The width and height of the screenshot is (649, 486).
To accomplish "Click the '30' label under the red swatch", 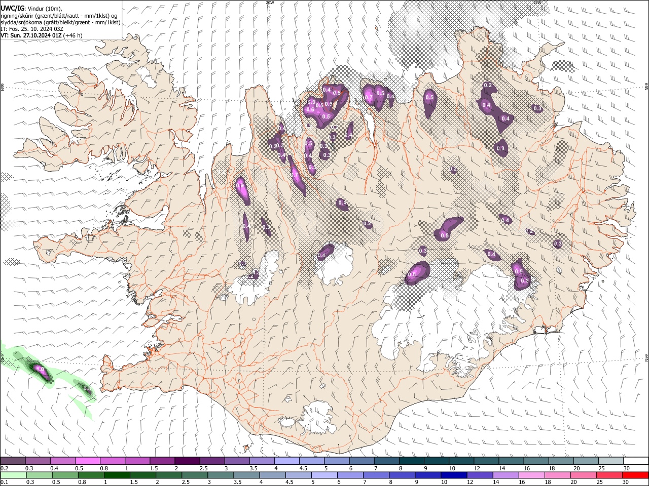I will (x=627, y=482).
